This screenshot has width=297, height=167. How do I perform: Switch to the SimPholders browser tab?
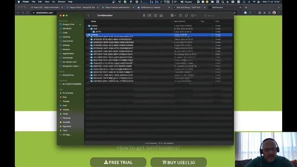point(225,7)
